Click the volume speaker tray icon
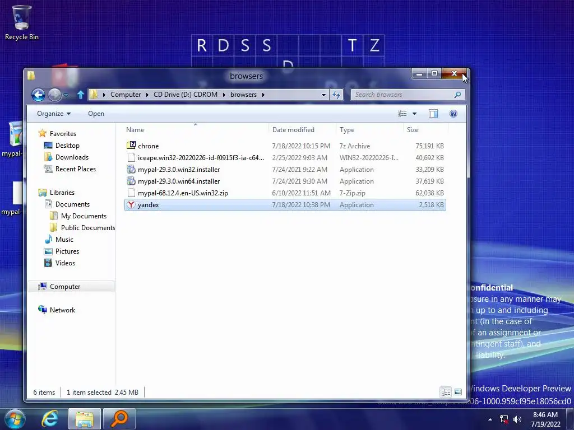 [x=517, y=419]
